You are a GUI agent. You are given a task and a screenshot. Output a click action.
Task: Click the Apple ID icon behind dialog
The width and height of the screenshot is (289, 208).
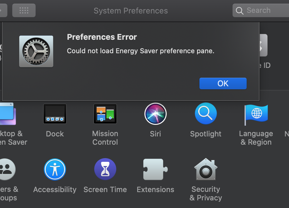point(264,45)
